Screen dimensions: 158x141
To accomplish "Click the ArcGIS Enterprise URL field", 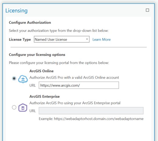I will pyautogui.click(x=91, y=111).
